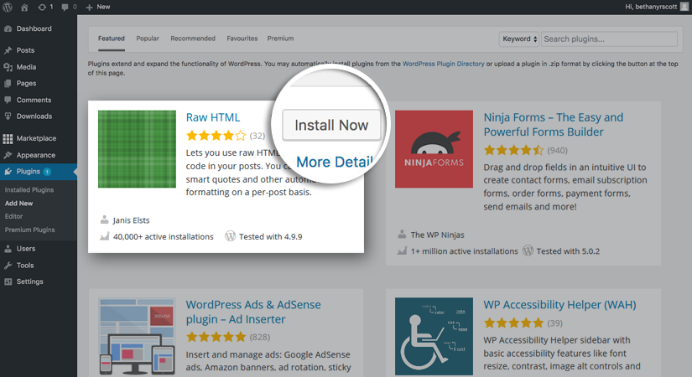
Task: Open Installed Plugins submenu
Action: [x=29, y=190]
